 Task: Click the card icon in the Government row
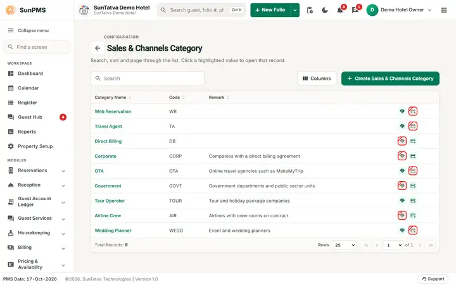[413, 186]
